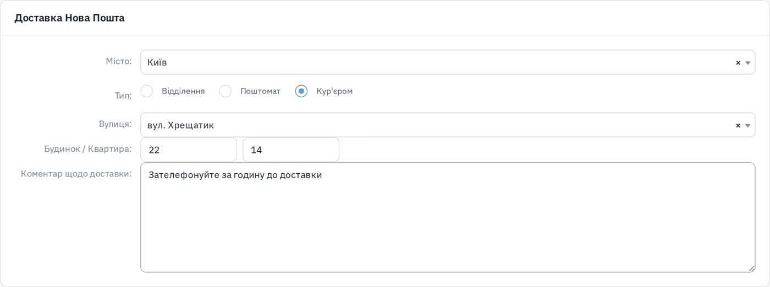Click the textarea resize handle

coord(751,268)
